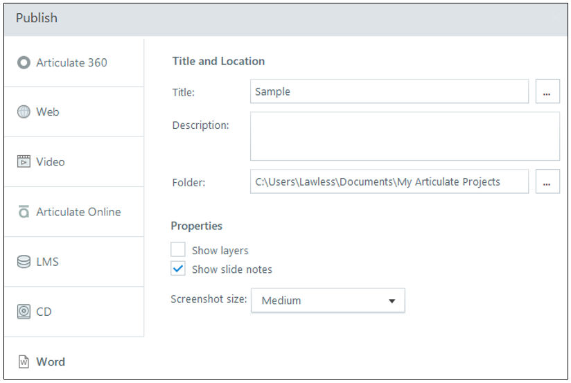Viewport: 571px width, 383px height.
Task: Click the LMS database icon
Action: pyautogui.click(x=24, y=261)
